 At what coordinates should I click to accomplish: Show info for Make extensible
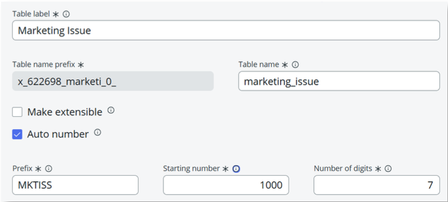click(x=111, y=111)
